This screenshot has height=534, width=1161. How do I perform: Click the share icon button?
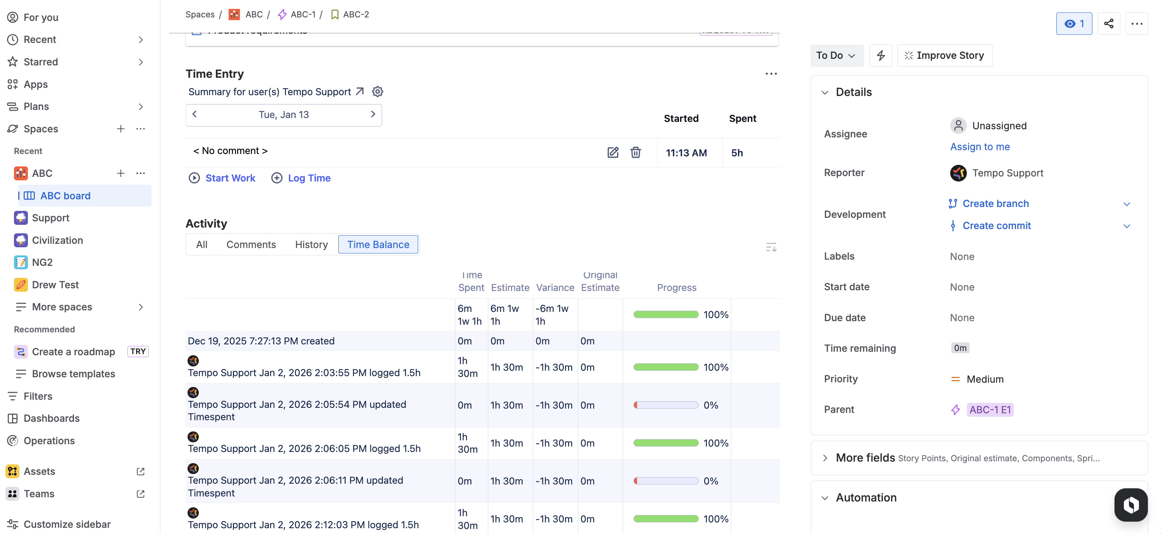tap(1108, 24)
